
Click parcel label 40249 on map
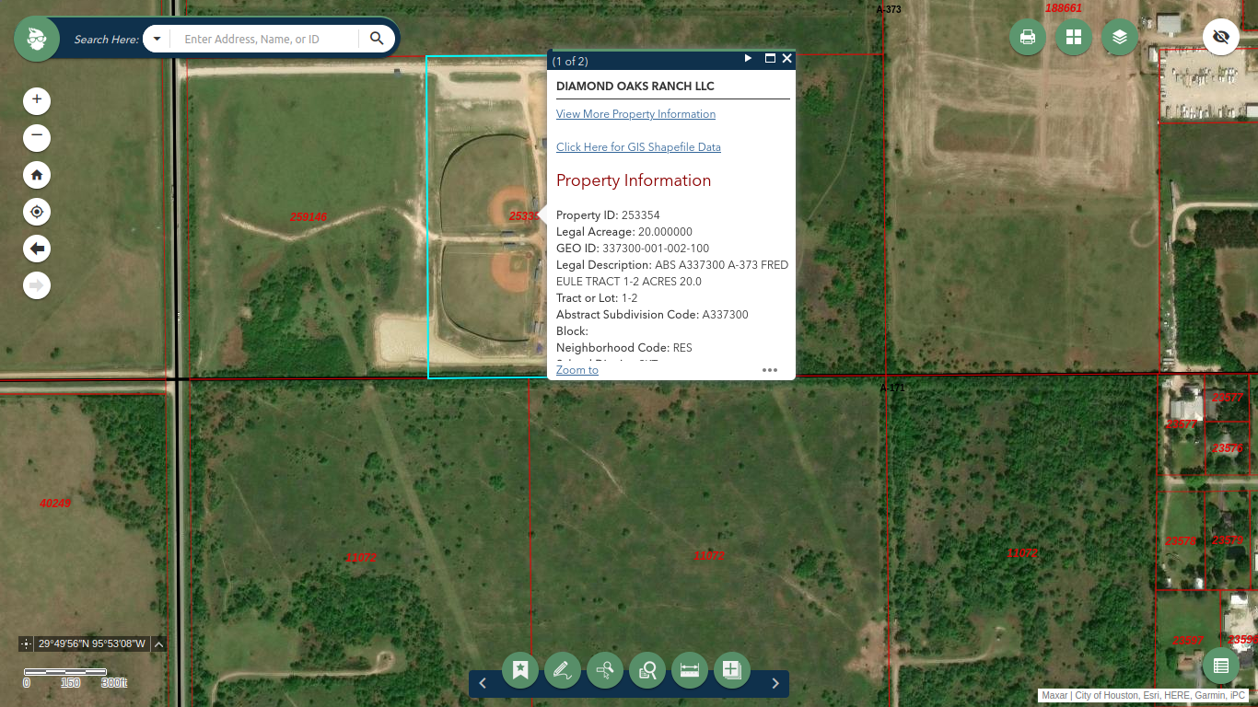click(55, 504)
